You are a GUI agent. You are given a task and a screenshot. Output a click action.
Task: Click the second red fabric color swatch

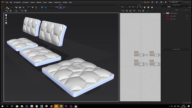coord(167,19)
